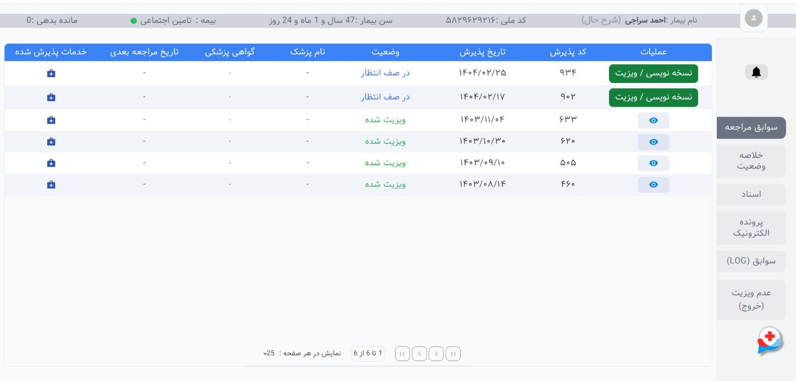Click ویزیت شده status for ۱۴۰۳/۰۹/۱۰
The height and width of the screenshot is (381, 796).
(x=385, y=163)
